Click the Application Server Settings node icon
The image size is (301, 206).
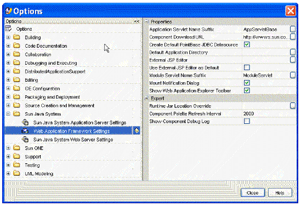coord(25,122)
